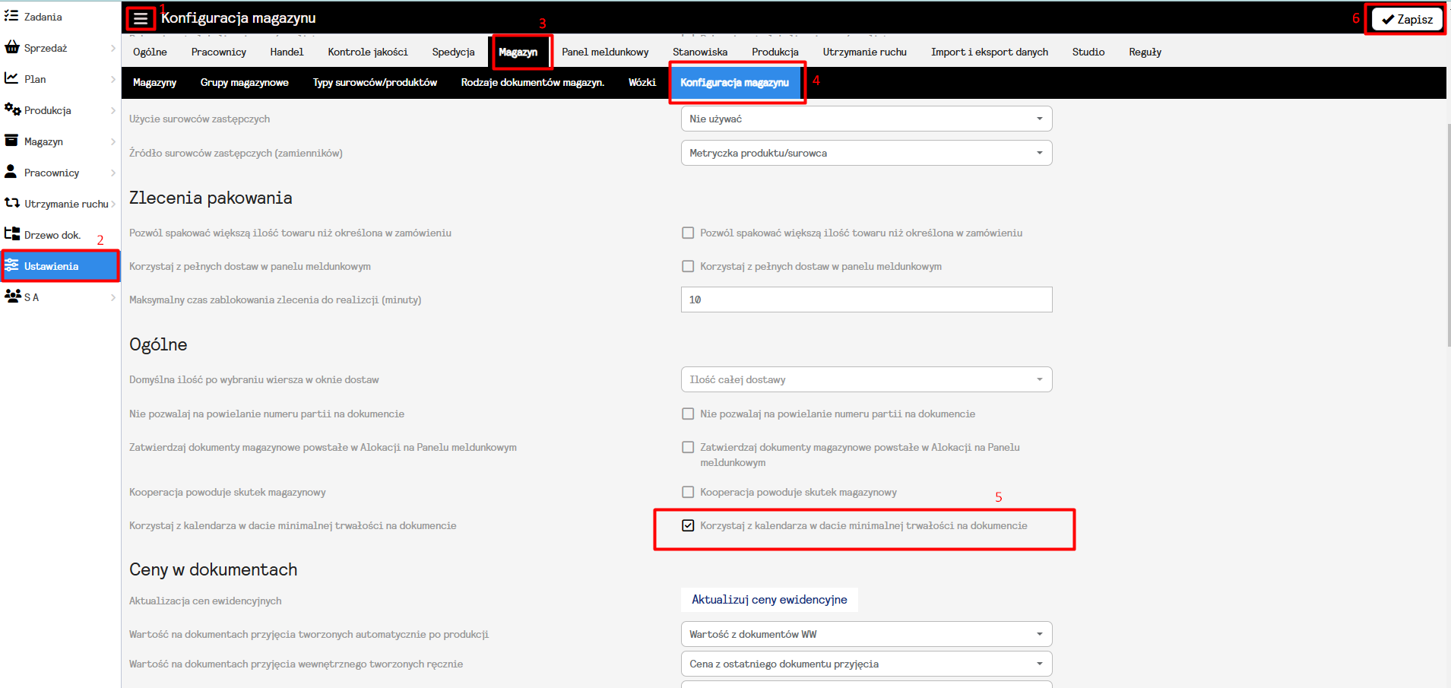1451x688 pixels.
Task: Click the vertical page scrollbar
Action: point(1448,228)
